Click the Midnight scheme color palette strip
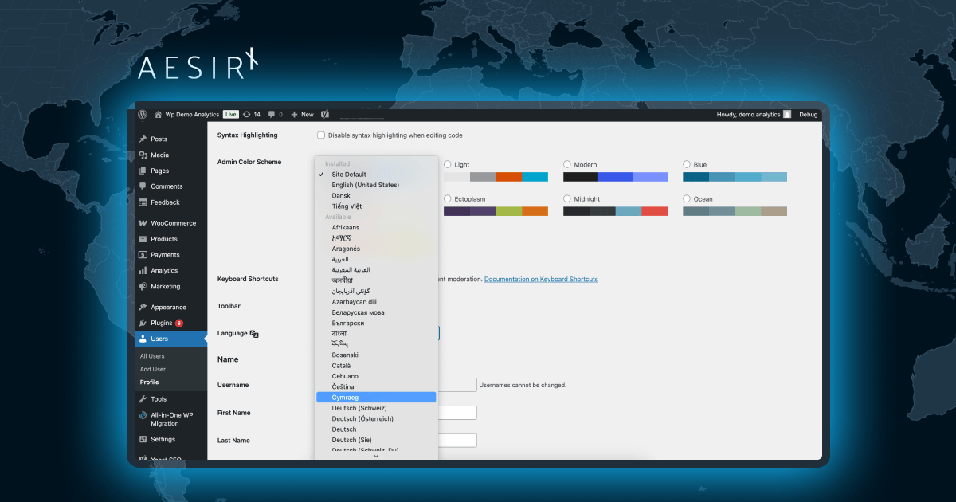The height and width of the screenshot is (502, 956). point(615,211)
